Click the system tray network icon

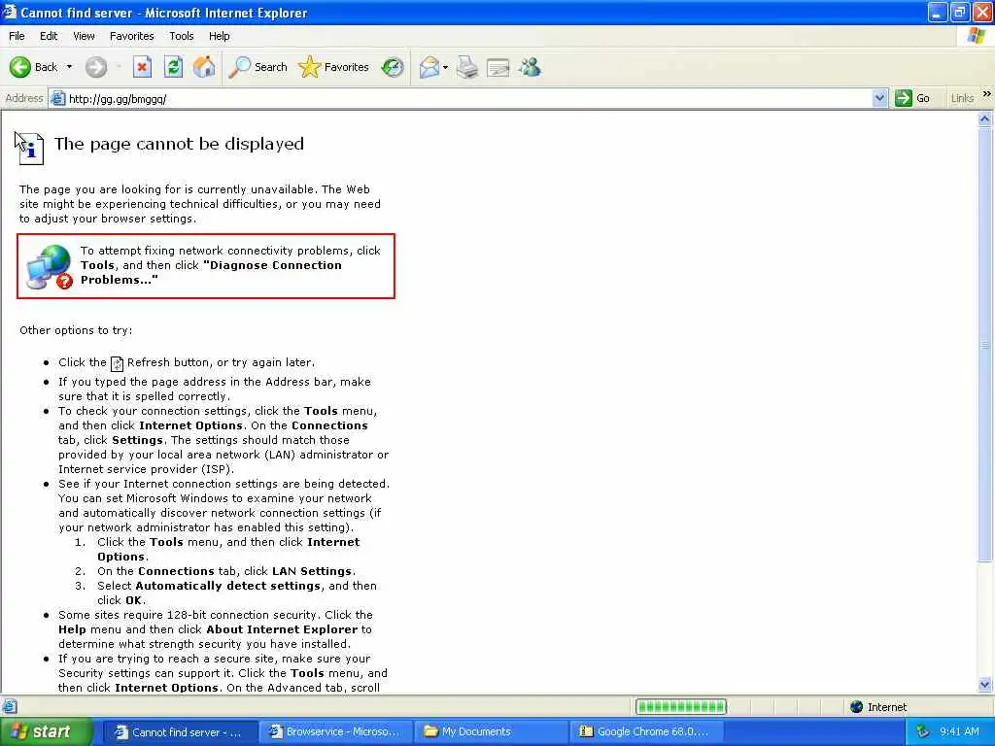(923, 732)
